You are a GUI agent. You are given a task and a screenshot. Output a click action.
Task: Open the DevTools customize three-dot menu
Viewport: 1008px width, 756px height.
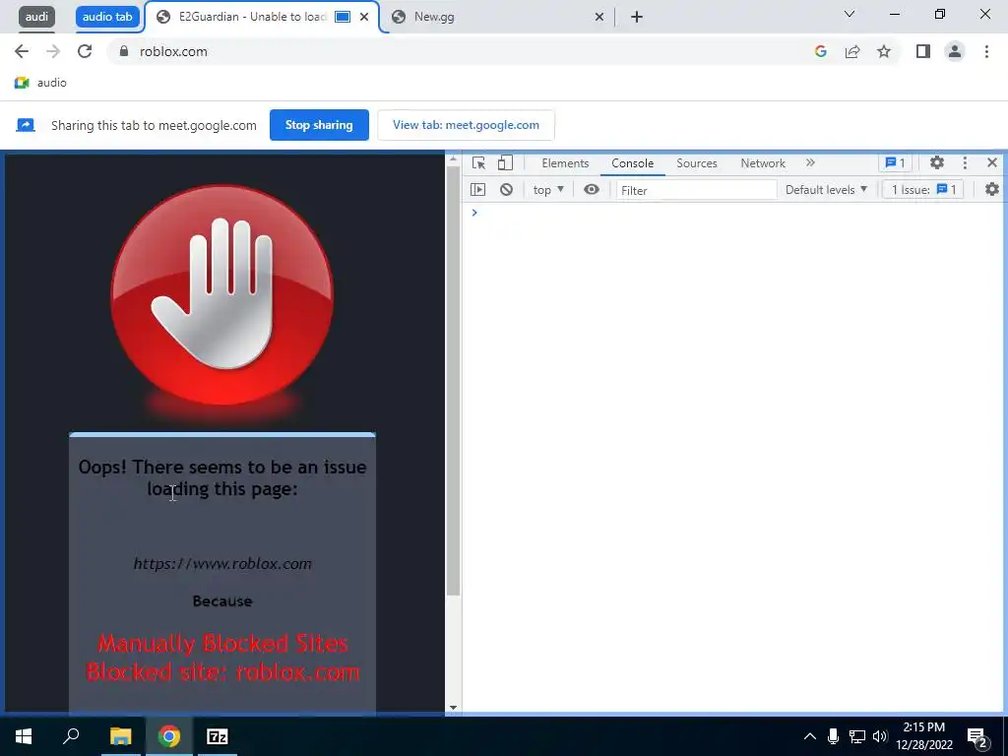tap(965, 163)
